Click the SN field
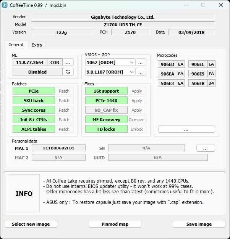The height and width of the screenshot is (239, 230). click(x=146, y=148)
